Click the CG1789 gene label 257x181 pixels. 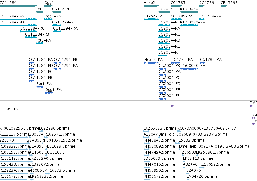tap(207, 3)
